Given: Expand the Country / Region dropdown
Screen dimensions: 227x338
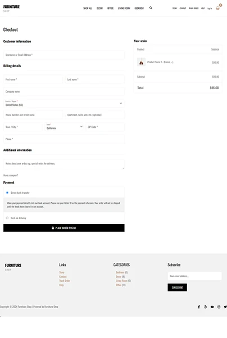Looking at the screenshot, I should pyautogui.click(x=64, y=103).
